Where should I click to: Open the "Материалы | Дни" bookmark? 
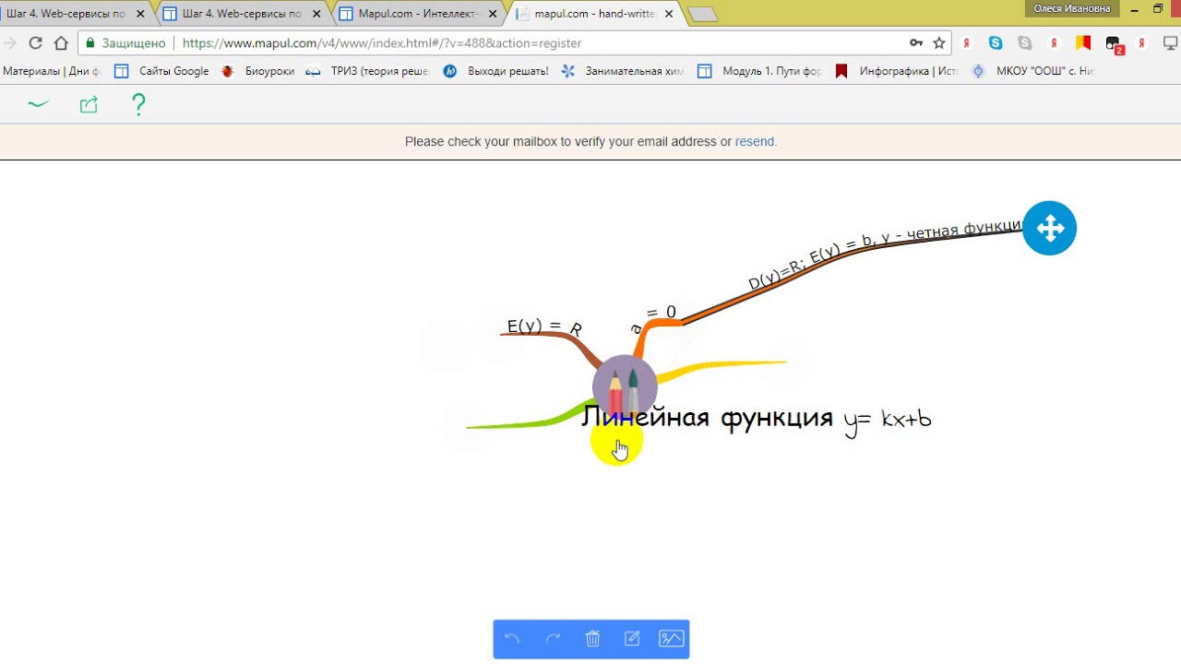pos(52,71)
